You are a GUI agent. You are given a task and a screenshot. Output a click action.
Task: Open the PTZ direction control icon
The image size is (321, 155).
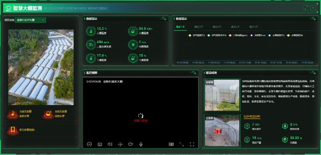click(120, 144)
